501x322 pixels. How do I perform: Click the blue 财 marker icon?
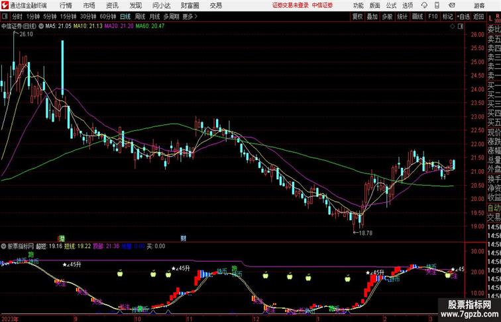pos(184,238)
